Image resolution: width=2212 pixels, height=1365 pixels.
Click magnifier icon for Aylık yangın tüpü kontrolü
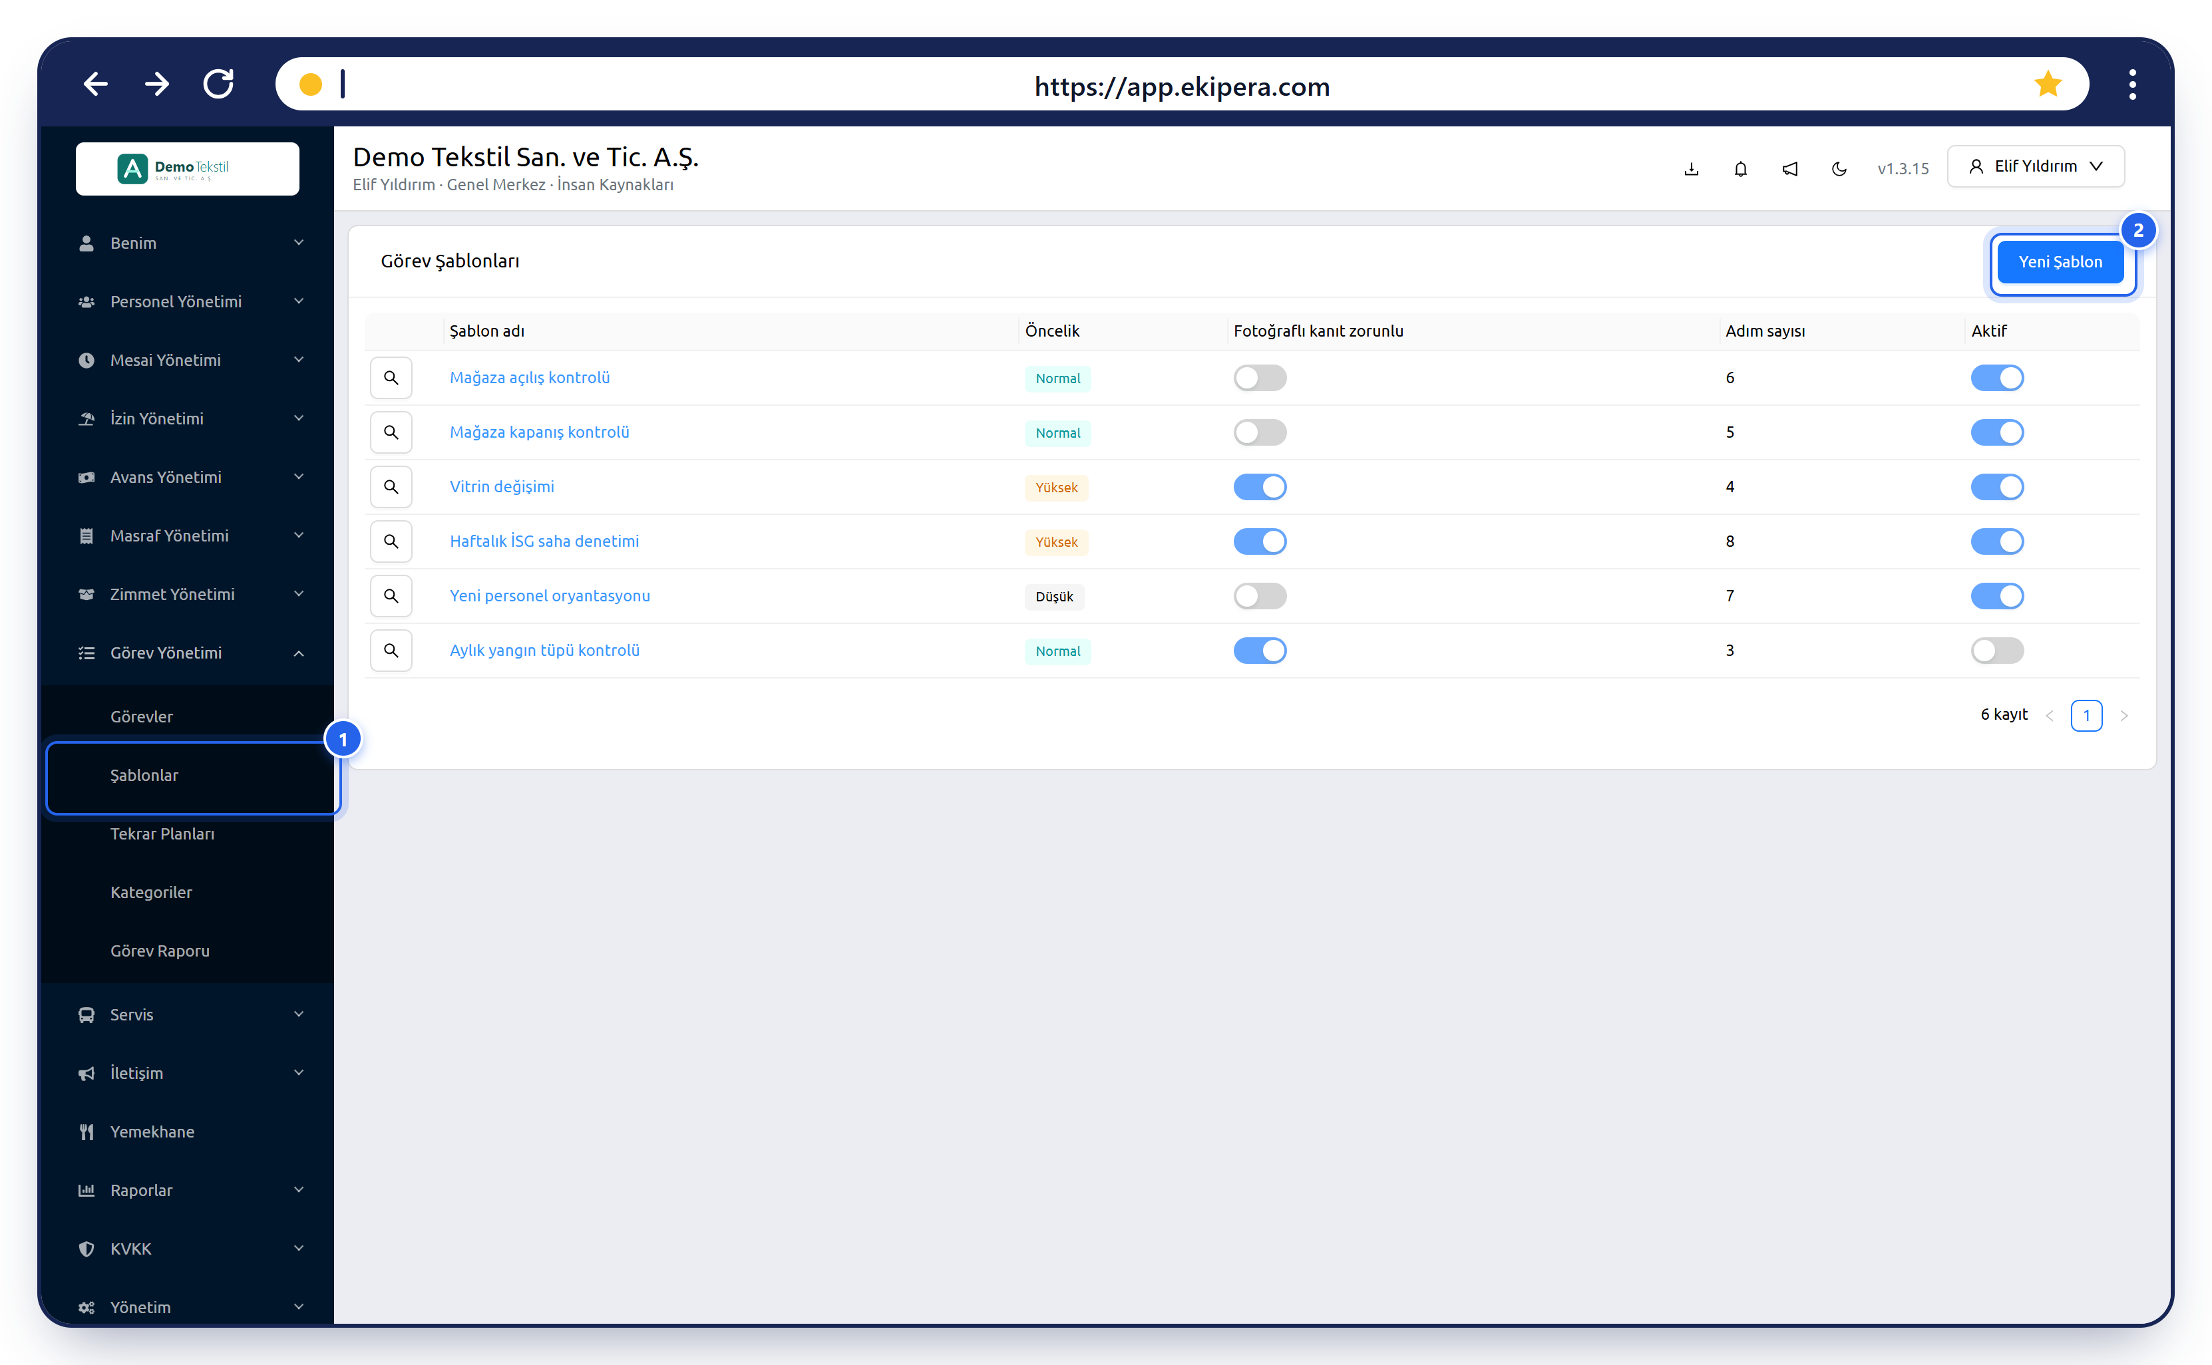coord(391,650)
